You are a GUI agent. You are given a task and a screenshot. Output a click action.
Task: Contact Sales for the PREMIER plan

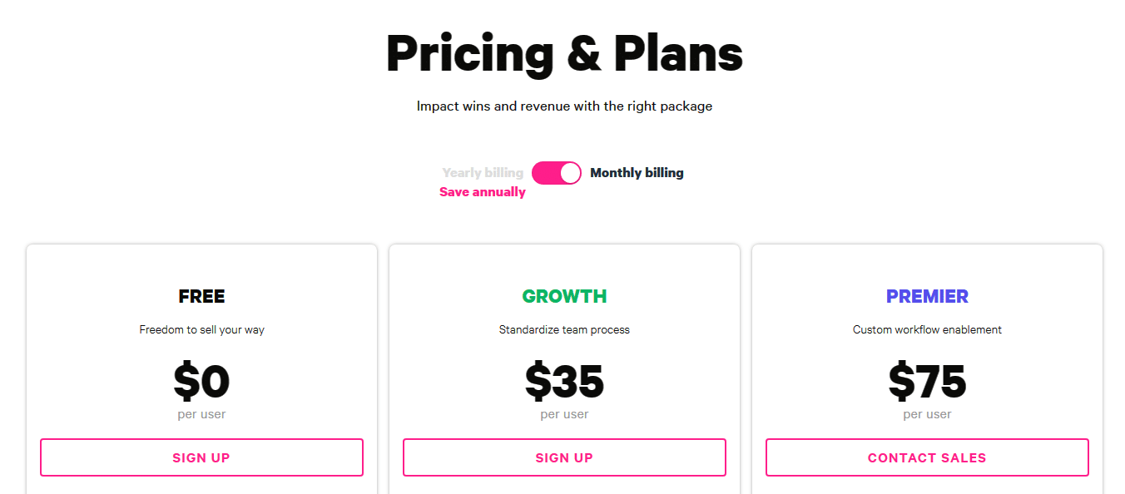coord(927,457)
